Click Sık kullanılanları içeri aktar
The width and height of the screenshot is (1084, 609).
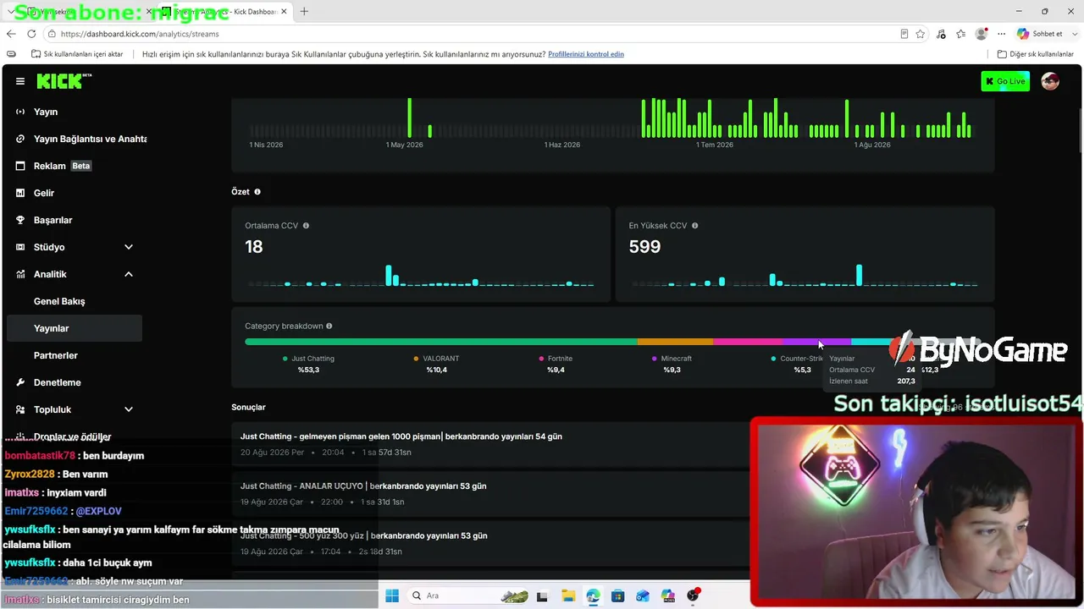77,54
